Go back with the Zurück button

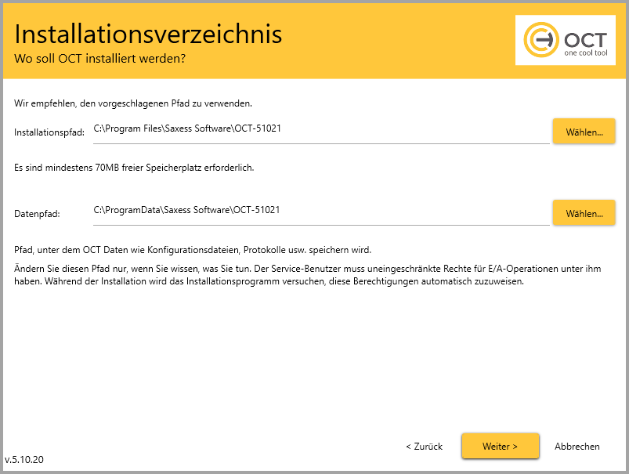point(424,447)
